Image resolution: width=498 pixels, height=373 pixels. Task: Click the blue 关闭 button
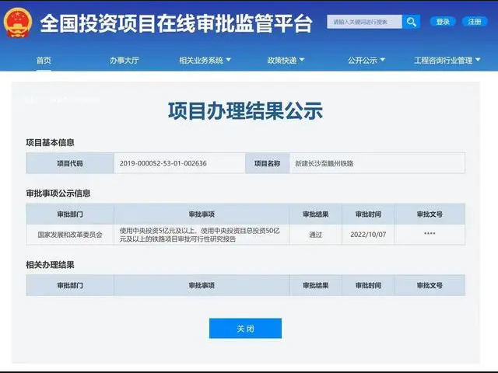245,329
